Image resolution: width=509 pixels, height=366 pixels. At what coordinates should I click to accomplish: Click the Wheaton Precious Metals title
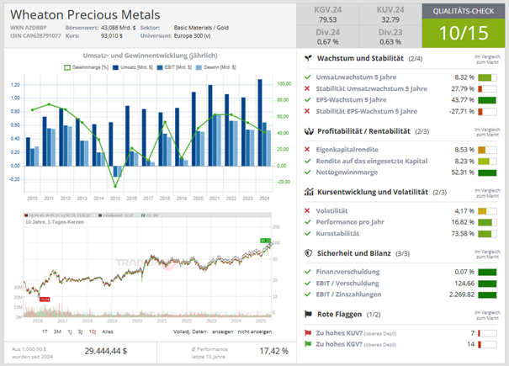(85, 15)
